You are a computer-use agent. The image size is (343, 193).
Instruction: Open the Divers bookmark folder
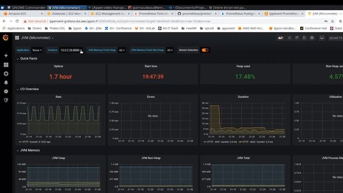35,28
